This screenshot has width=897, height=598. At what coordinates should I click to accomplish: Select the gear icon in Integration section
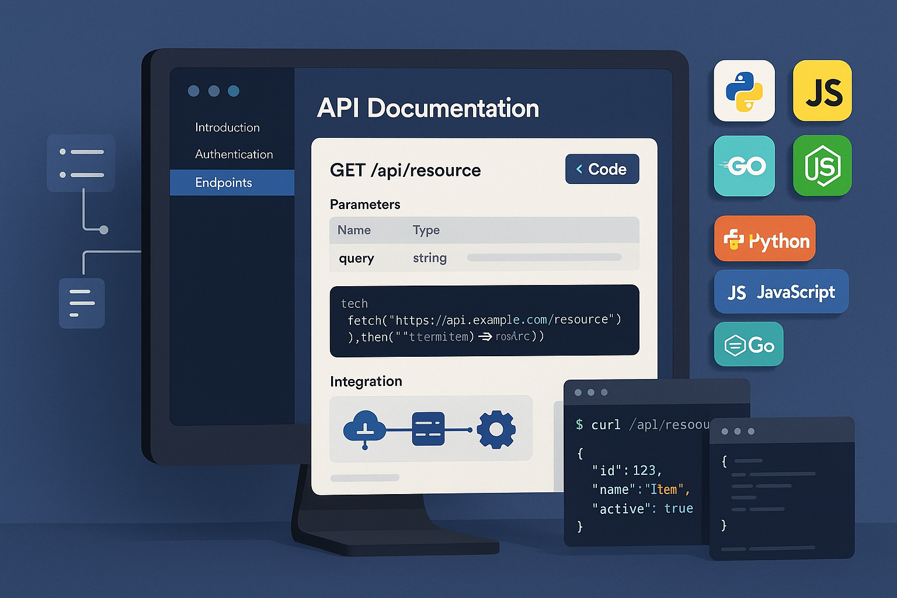click(497, 429)
